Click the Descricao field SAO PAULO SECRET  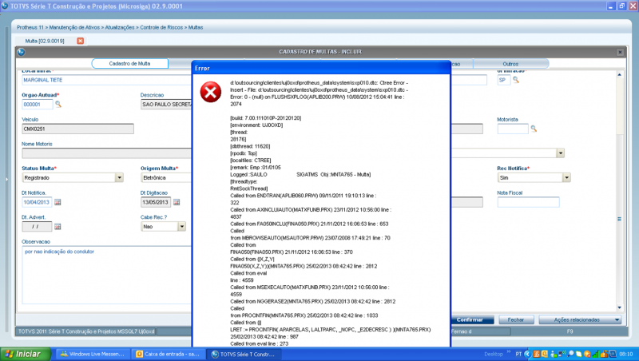click(x=166, y=105)
